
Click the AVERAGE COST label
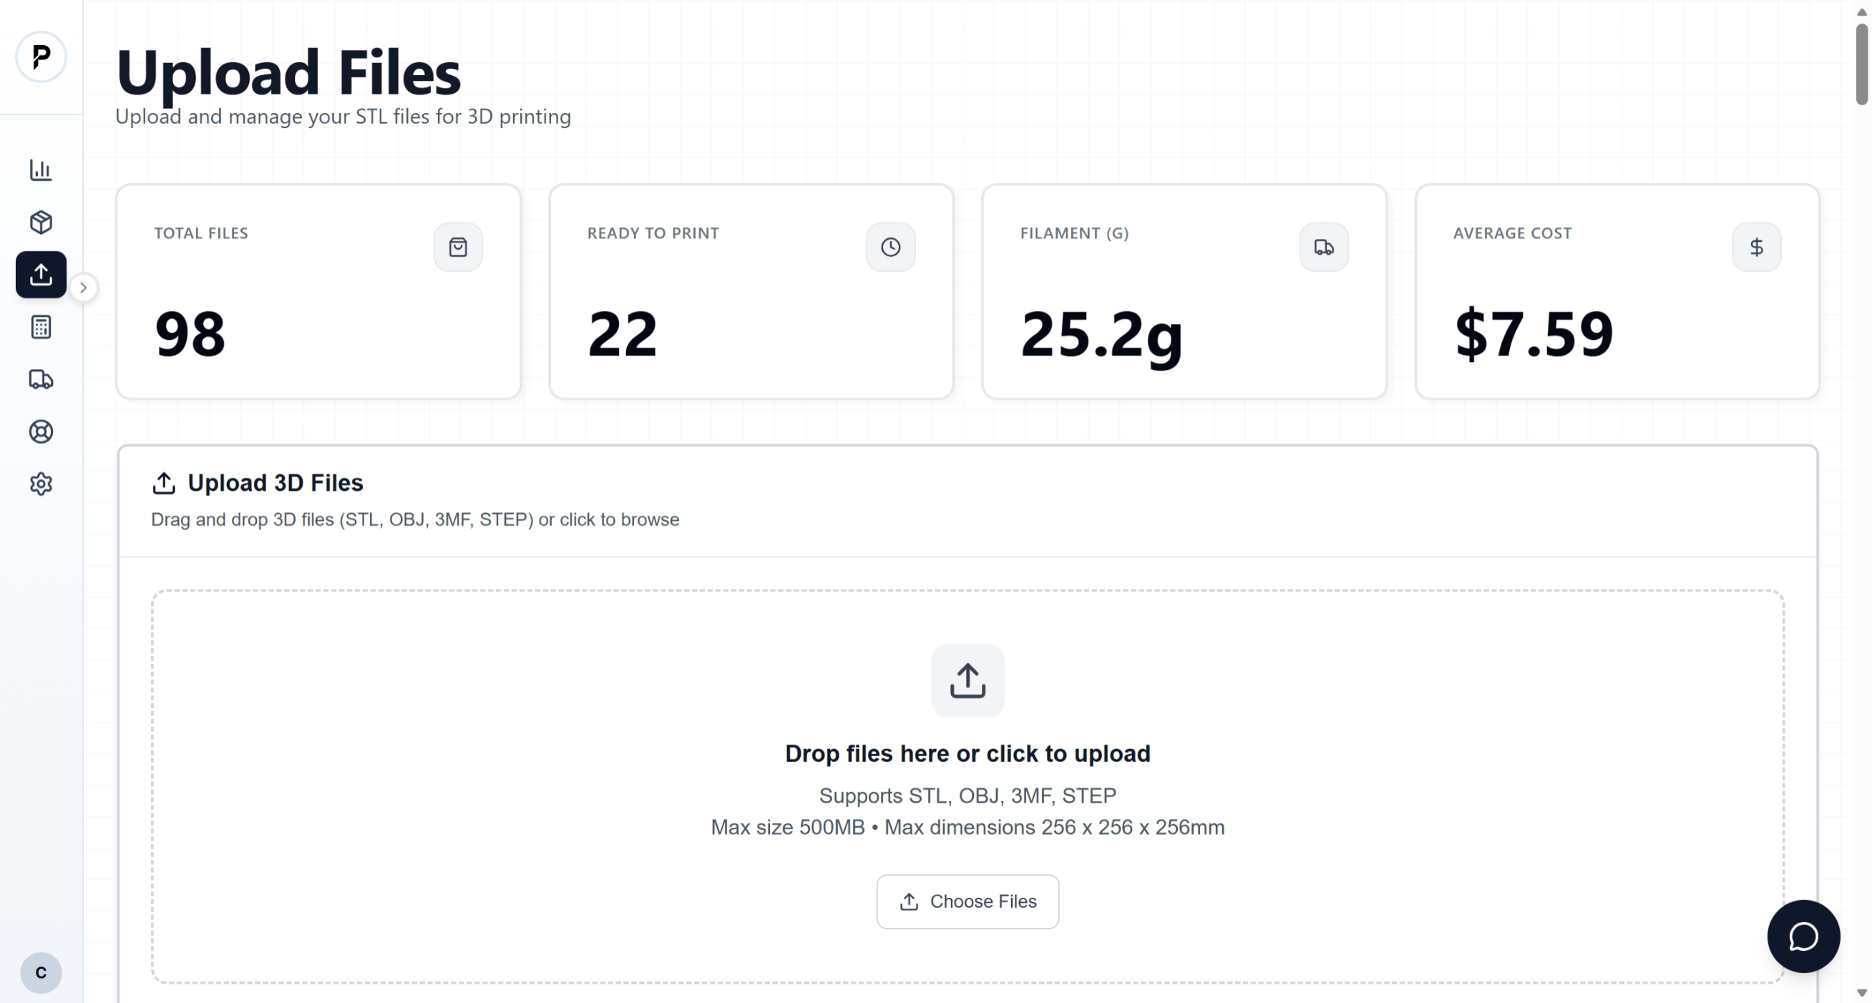click(x=1512, y=233)
